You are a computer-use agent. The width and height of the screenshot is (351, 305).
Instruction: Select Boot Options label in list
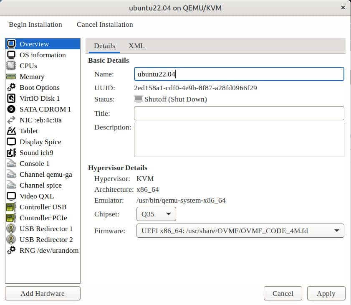[x=40, y=87]
